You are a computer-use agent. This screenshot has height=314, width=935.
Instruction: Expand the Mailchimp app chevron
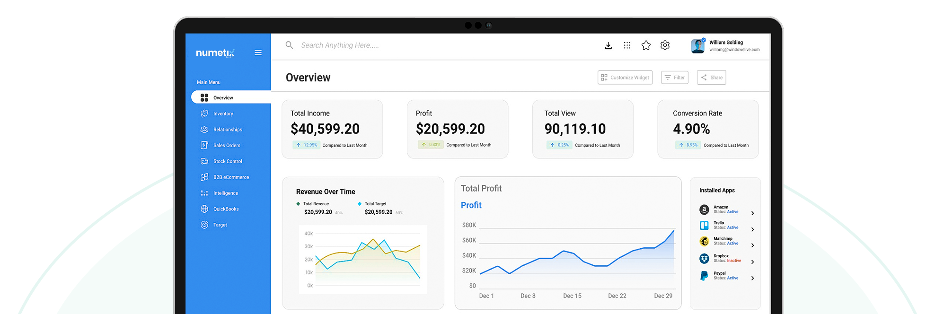coord(752,245)
